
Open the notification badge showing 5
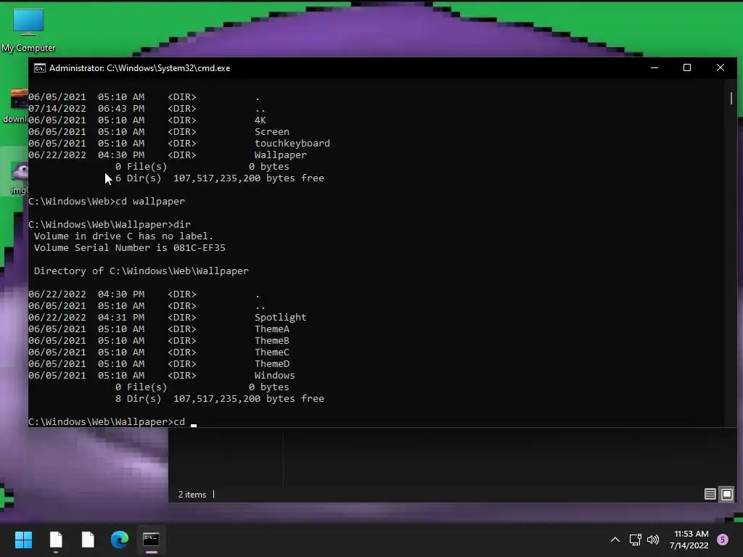click(x=723, y=540)
